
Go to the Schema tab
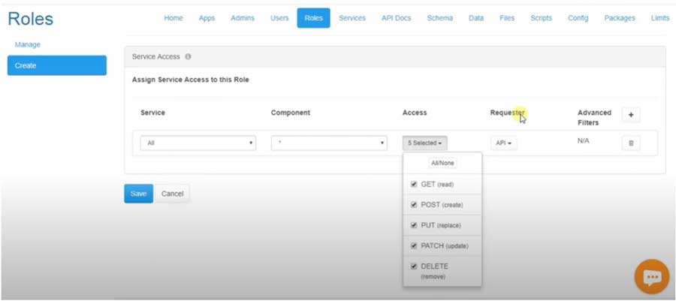tap(439, 18)
